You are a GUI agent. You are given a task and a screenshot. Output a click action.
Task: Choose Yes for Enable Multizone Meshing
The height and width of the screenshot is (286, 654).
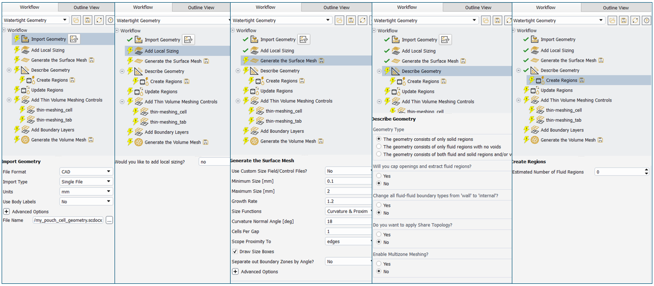378,264
